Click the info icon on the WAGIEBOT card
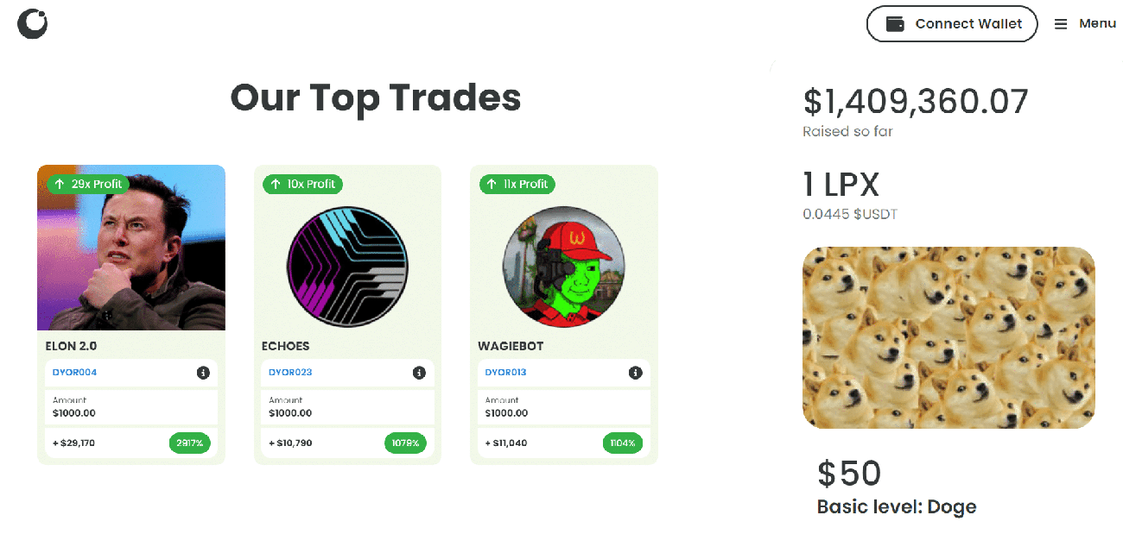 636,373
